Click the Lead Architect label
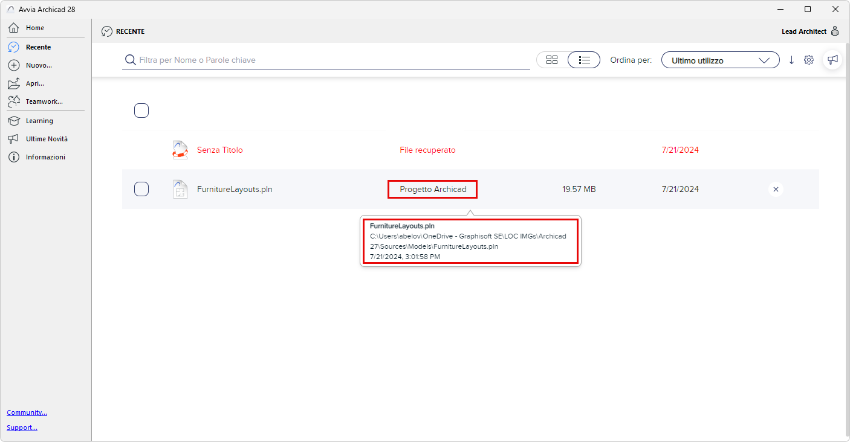This screenshot has height=442, width=850. 804,31
